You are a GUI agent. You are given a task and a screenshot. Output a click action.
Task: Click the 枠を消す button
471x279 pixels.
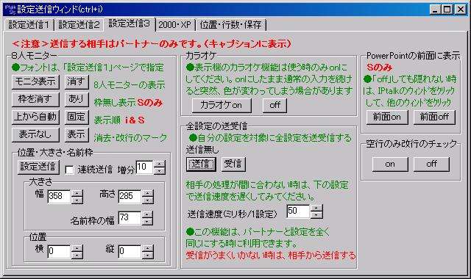tap(35, 99)
